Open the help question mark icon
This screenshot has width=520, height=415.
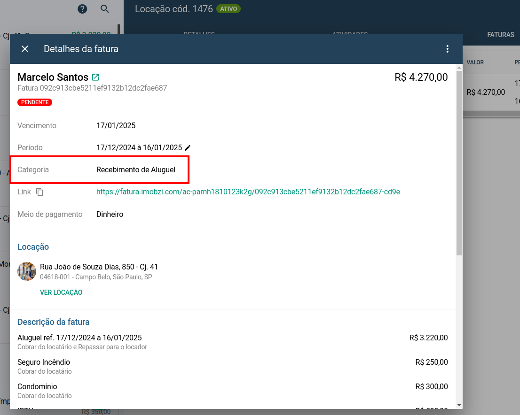tap(82, 9)
